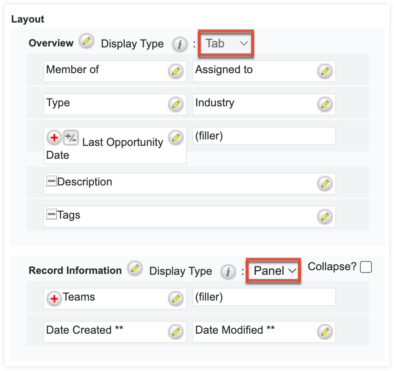394x371 pixels.
Task: Open Overview Display Type info icon
Action: click(x=180, y=45)
